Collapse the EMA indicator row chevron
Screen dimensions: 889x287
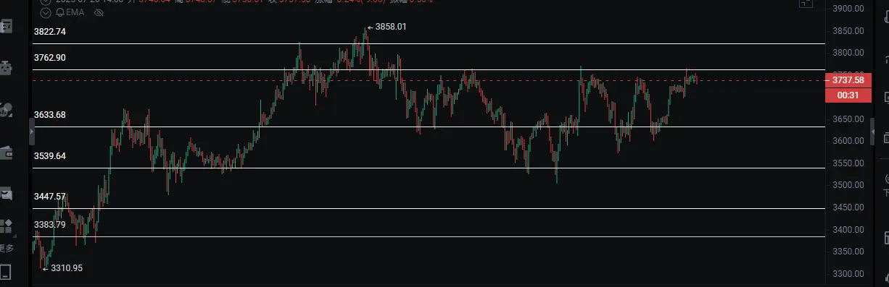[45, 12]
